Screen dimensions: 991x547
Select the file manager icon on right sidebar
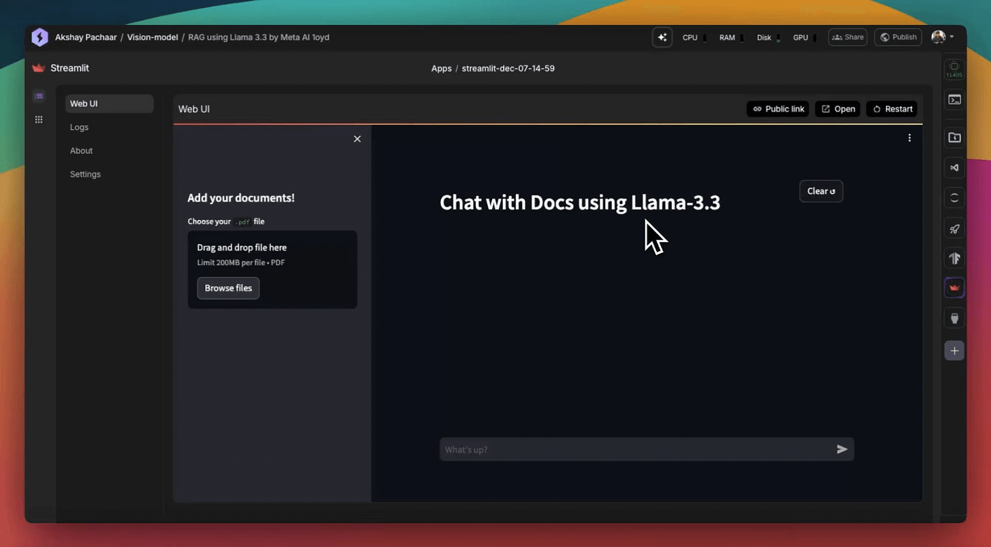[x=954, y=137]
